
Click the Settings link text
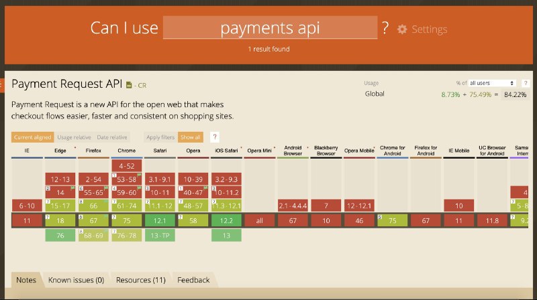[430, 29]
